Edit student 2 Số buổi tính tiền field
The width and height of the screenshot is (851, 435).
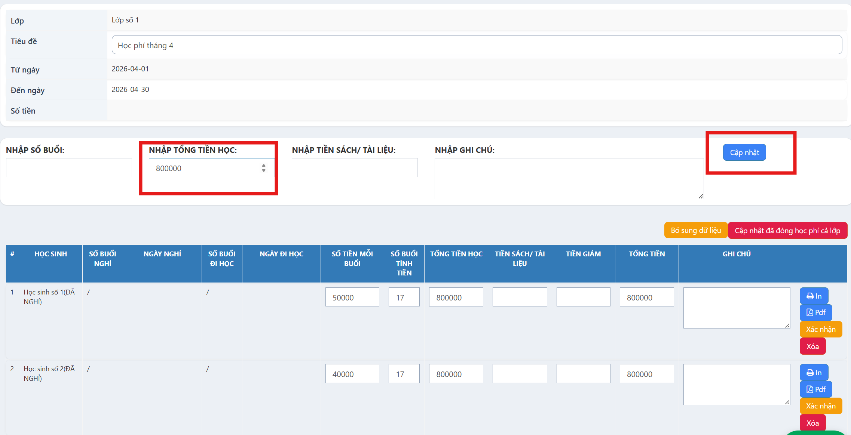tap(404, 374)
